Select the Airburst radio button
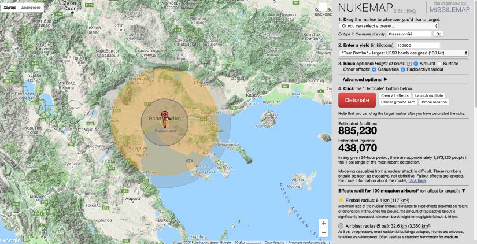 pos(415,62)
